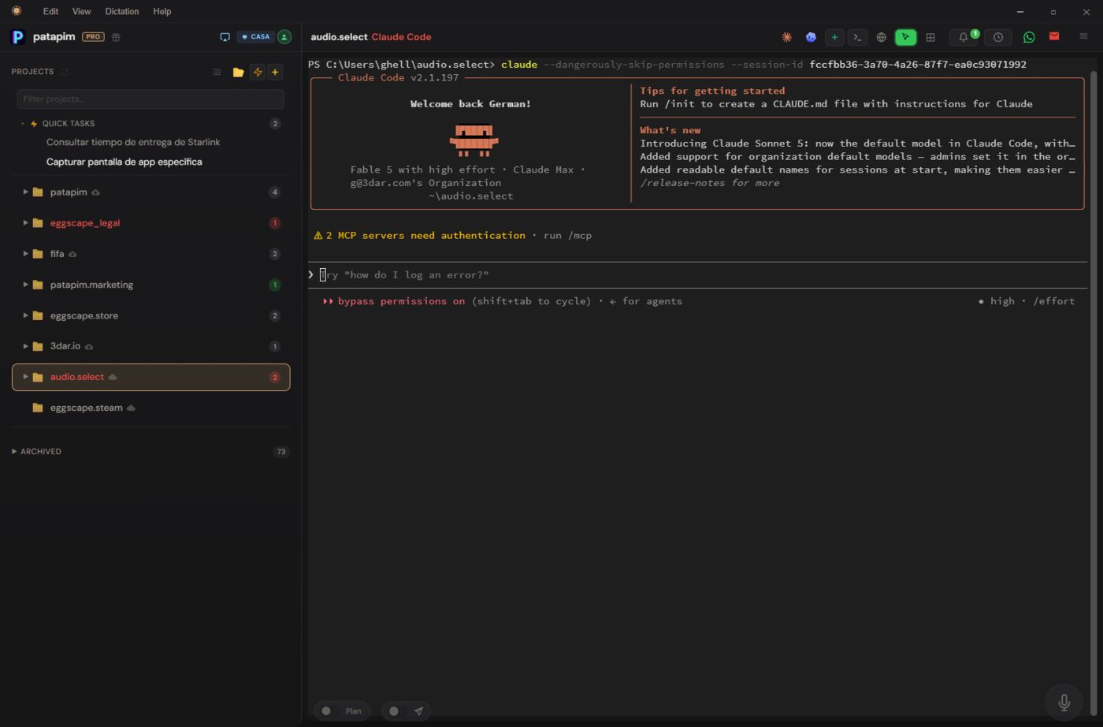The image size is (1103, 727).
Task: Open the red mail envelope icon
Action: 1054,36
